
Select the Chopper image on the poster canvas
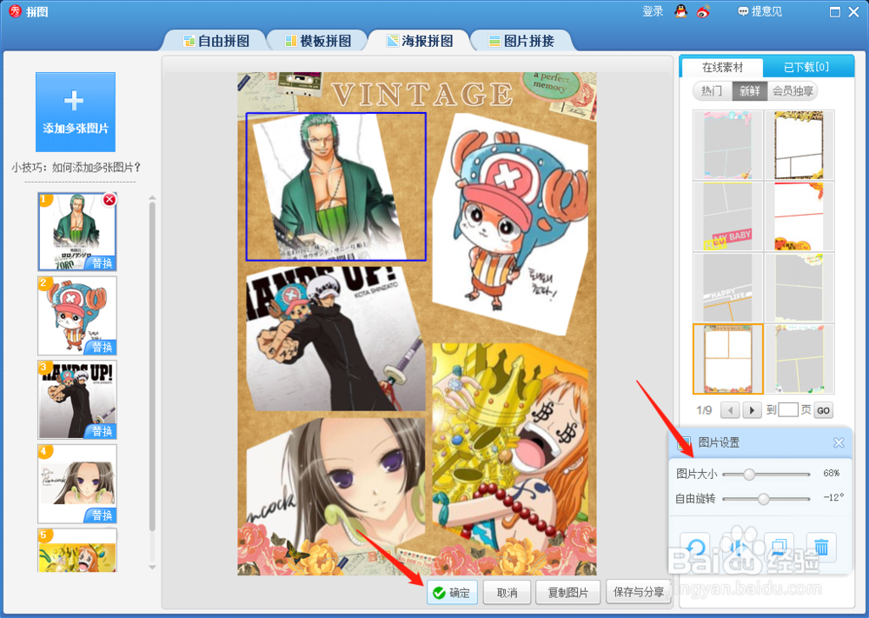510,224
